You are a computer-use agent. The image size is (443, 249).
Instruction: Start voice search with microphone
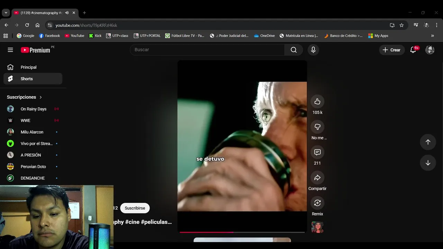[313, 50]
